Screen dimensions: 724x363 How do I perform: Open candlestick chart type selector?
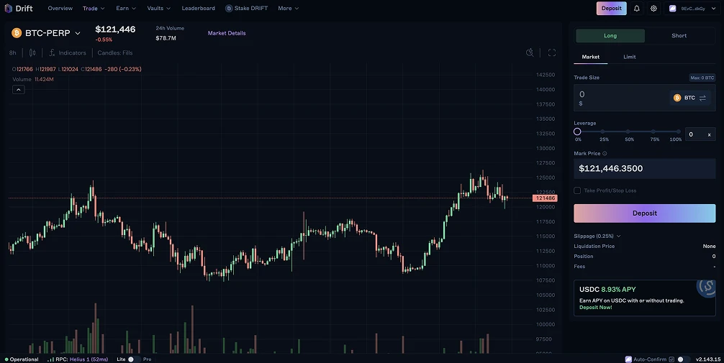click(32, 53)
